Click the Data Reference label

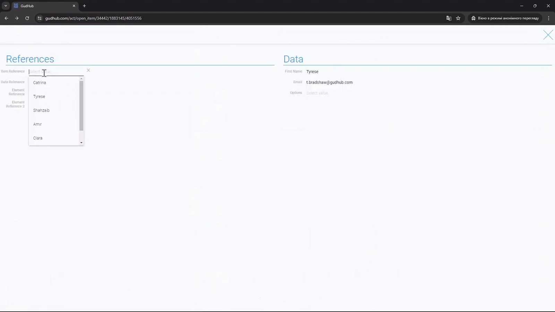pos(12,82)
